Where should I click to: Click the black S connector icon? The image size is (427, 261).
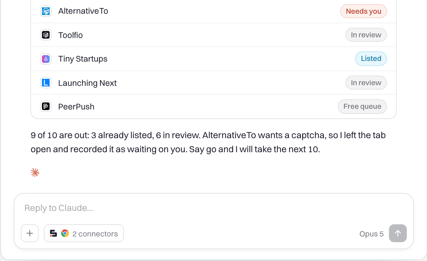[x=53, y=234]
